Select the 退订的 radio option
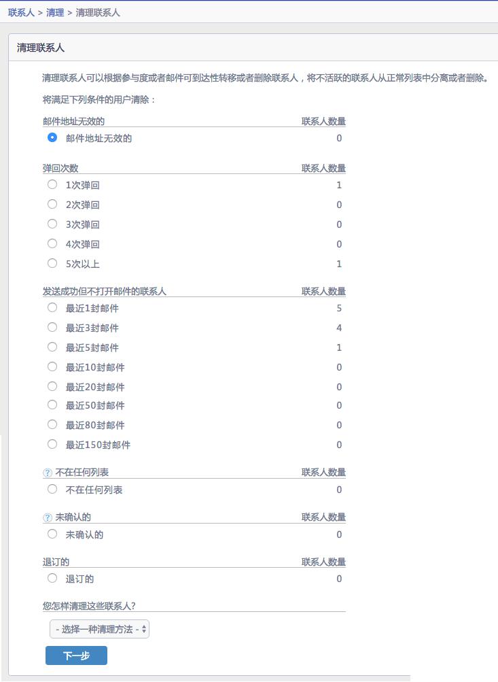This screenshot has width=498, height=682. click(52, 578)
